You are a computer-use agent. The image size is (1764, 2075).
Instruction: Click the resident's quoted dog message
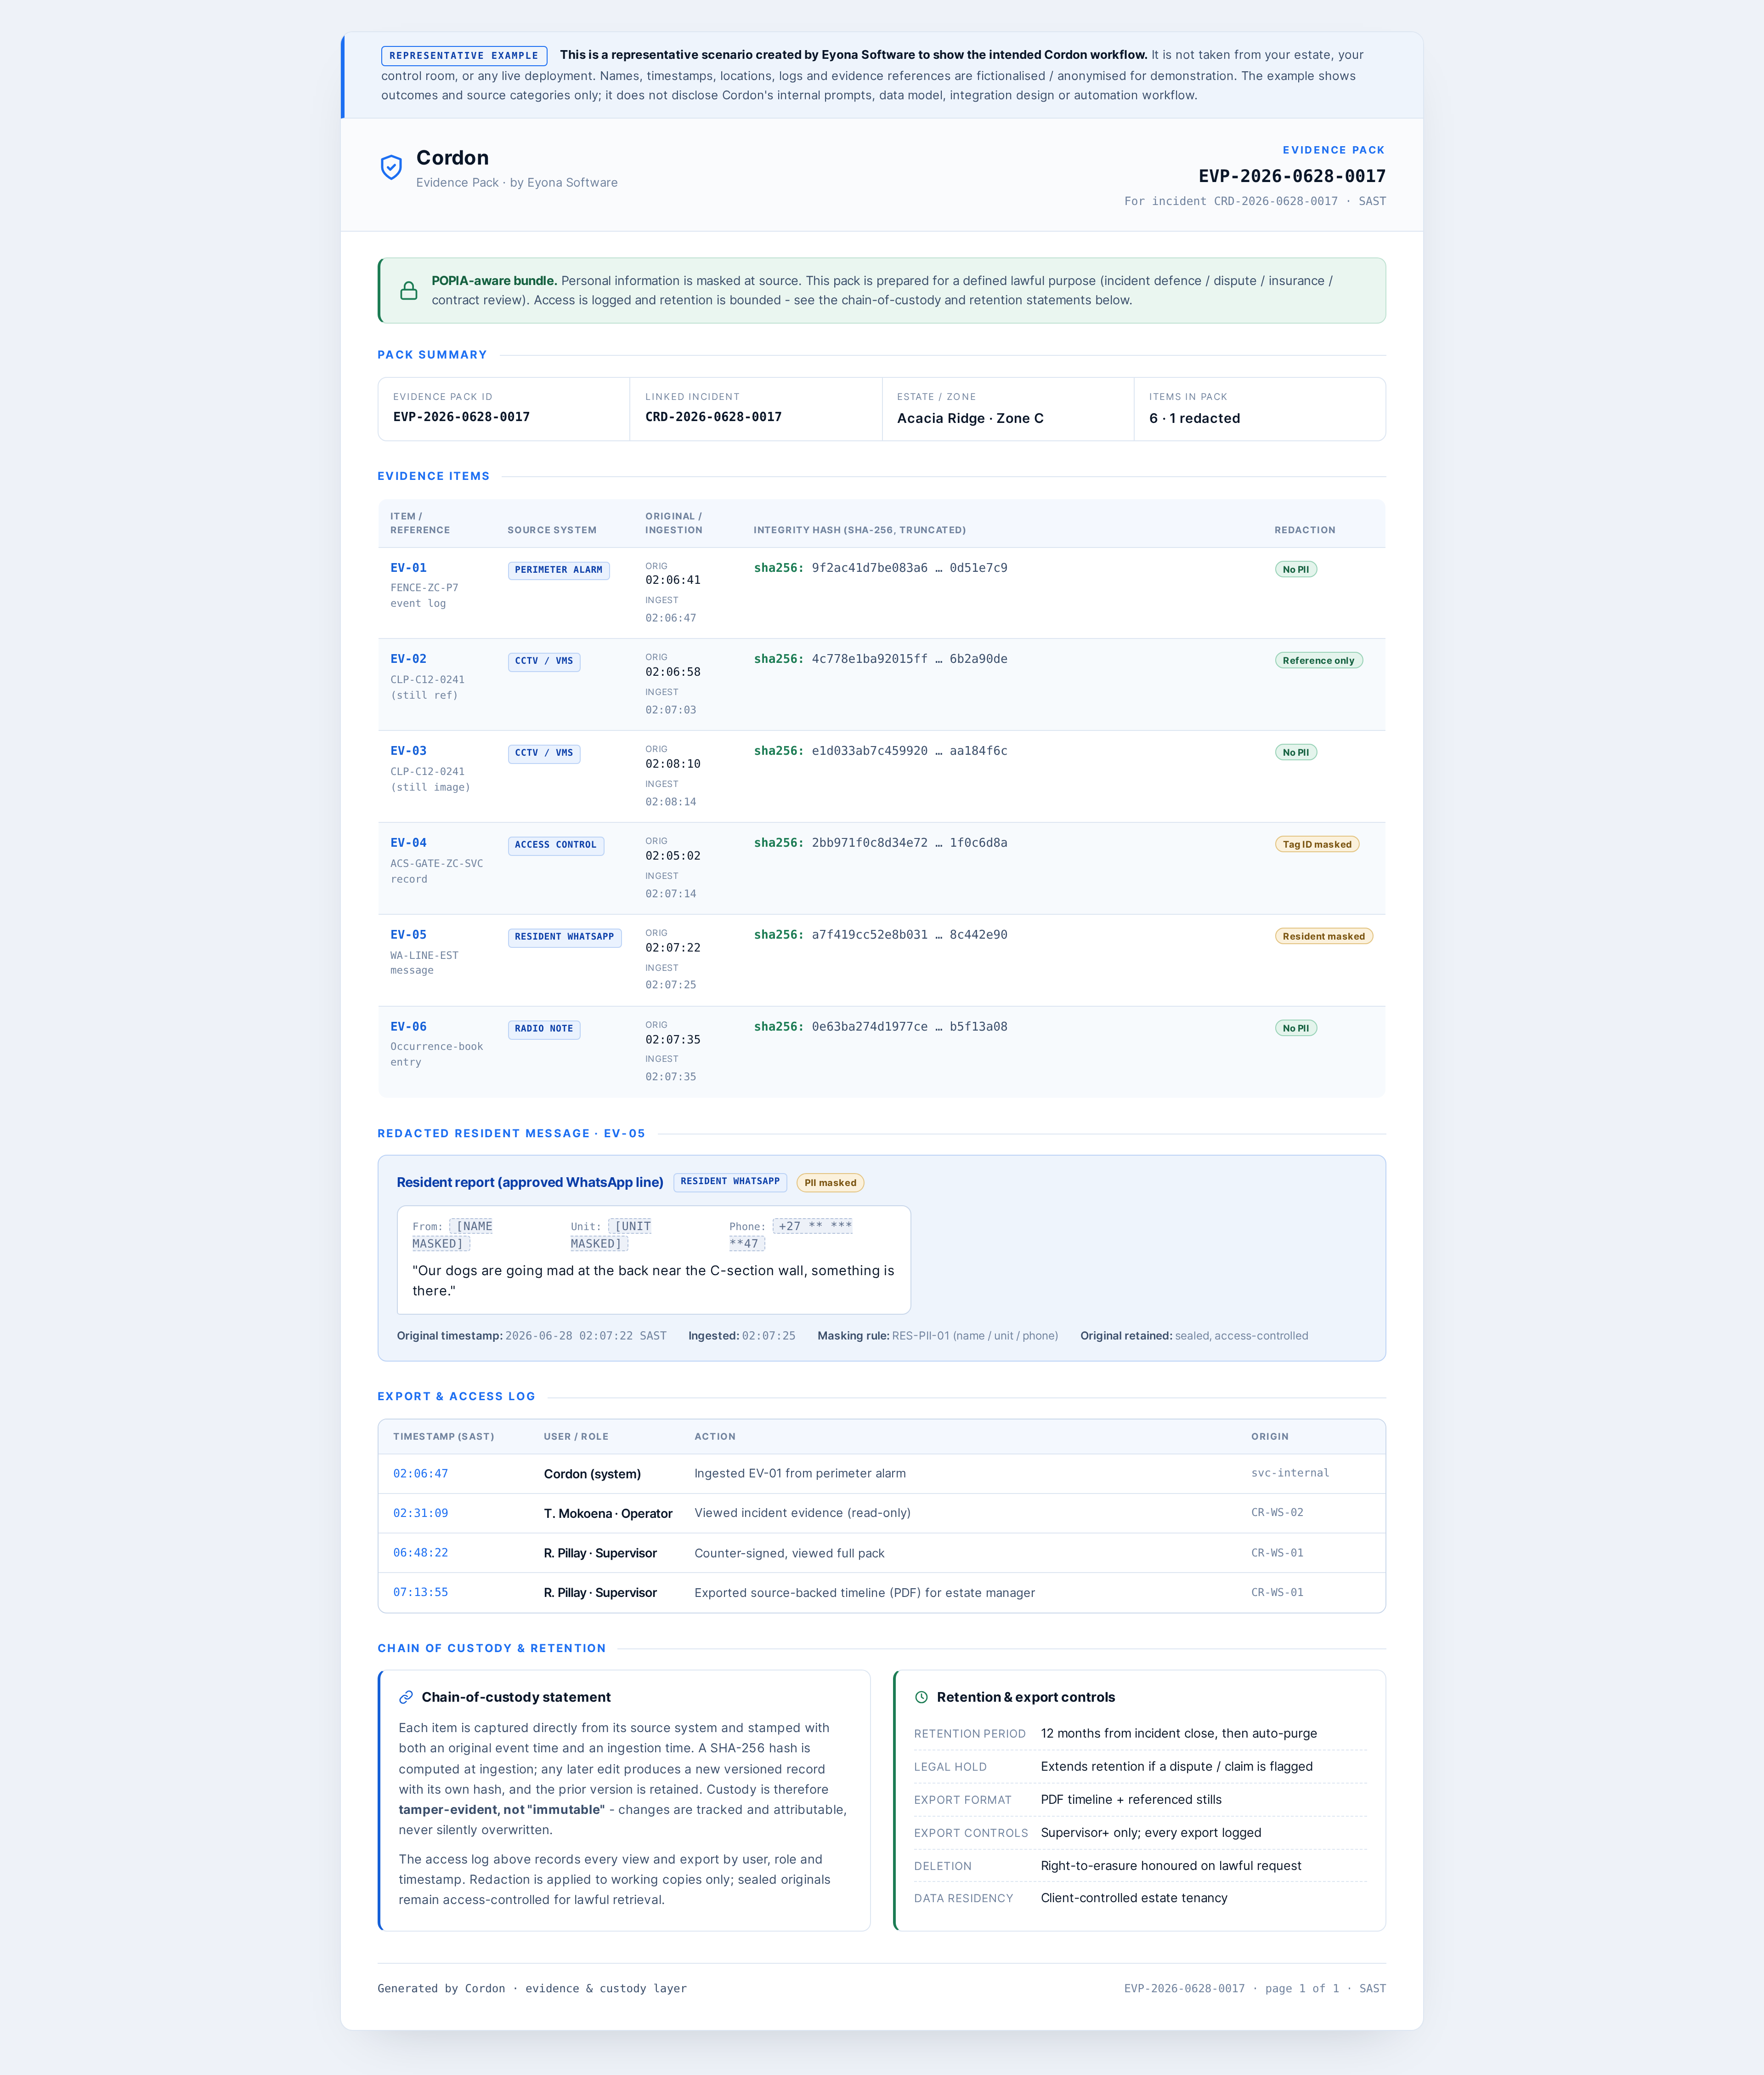tap(653, 1282)
